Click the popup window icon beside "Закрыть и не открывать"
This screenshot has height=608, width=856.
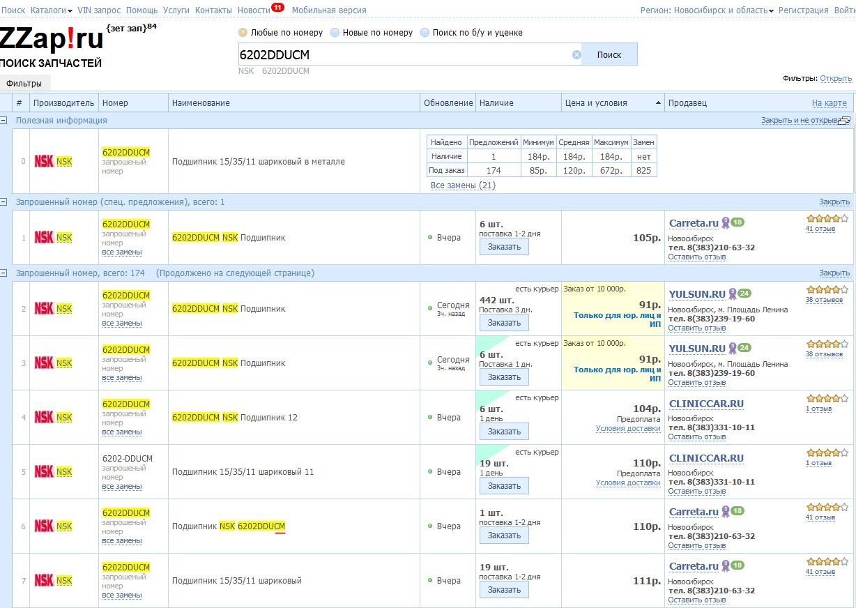click(x=844, y=121)
